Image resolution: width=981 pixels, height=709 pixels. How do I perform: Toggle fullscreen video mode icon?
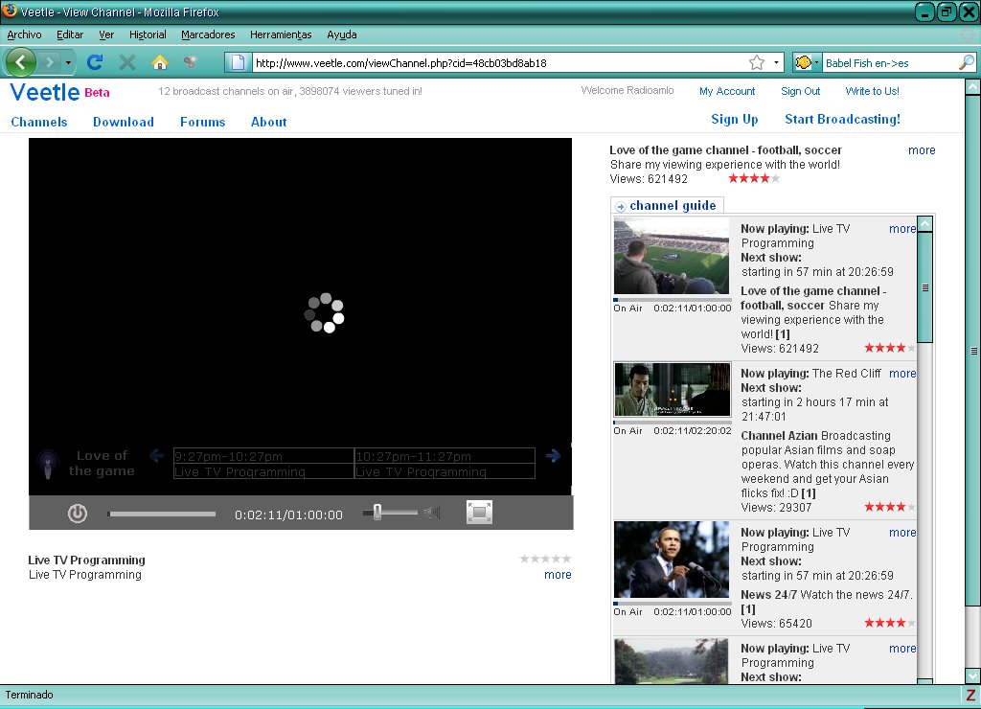point(479,513)
